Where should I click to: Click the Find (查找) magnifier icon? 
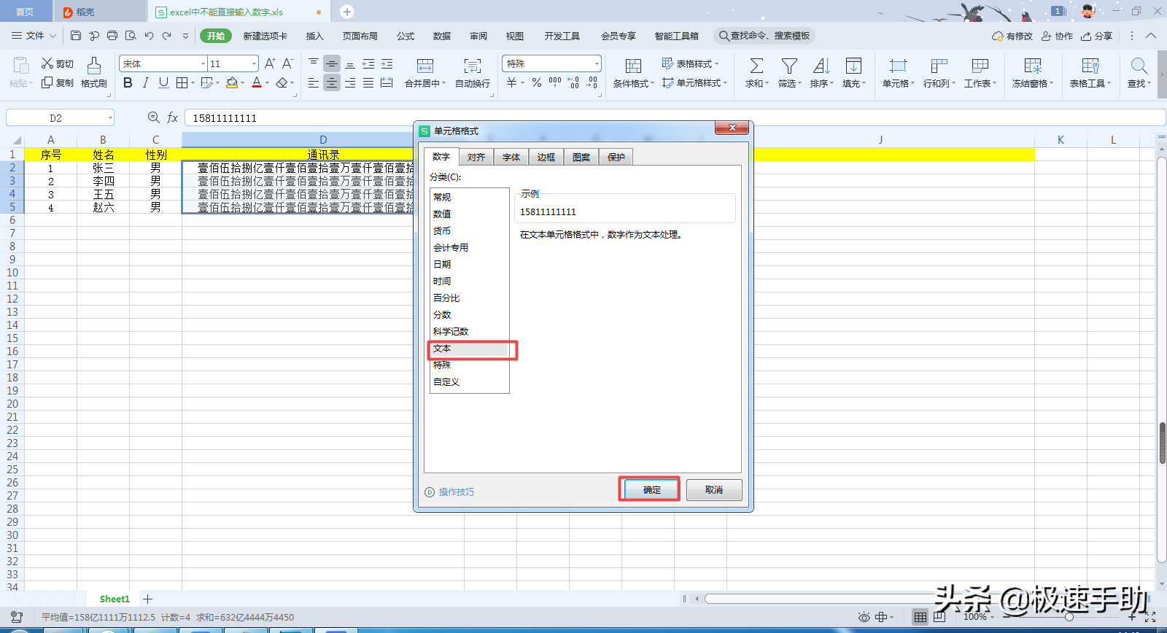1139,72
